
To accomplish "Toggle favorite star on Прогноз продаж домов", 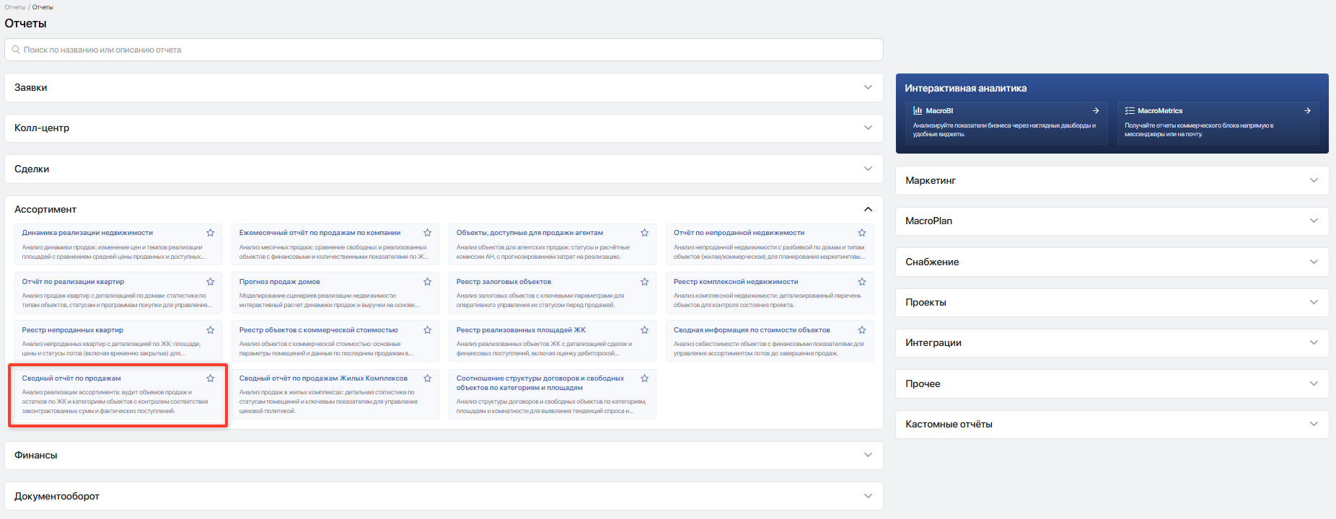I will 427,282.
